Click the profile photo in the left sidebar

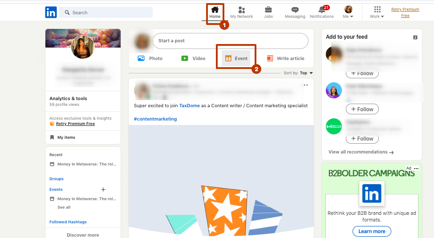click(83, 47)
